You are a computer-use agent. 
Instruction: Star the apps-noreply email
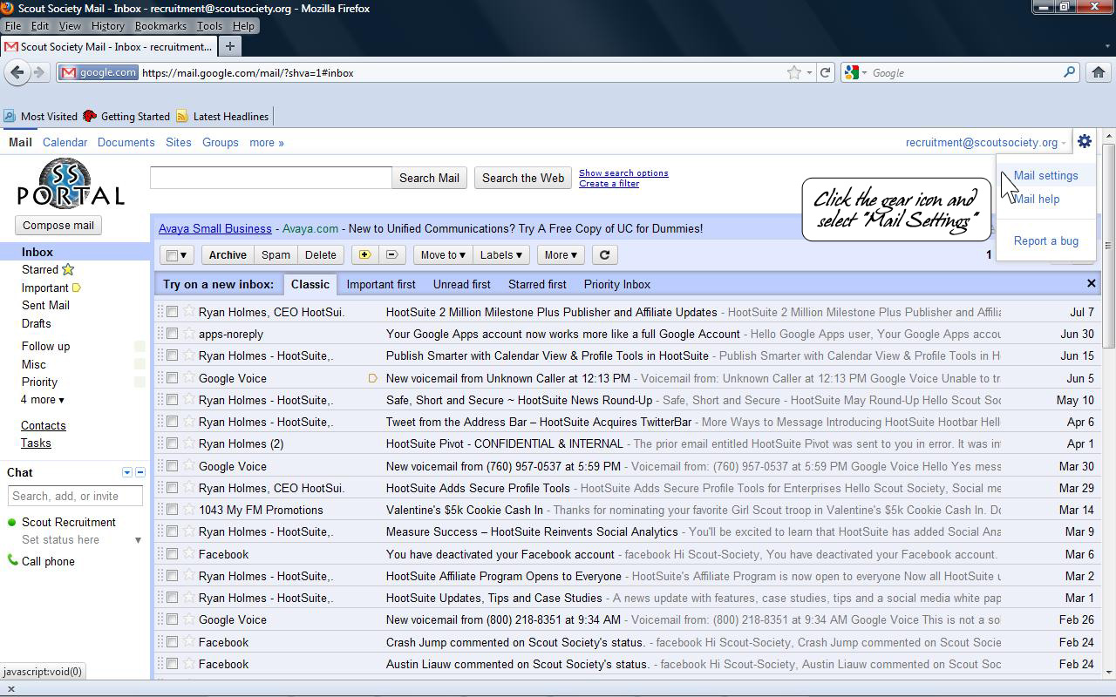point(188,334)
